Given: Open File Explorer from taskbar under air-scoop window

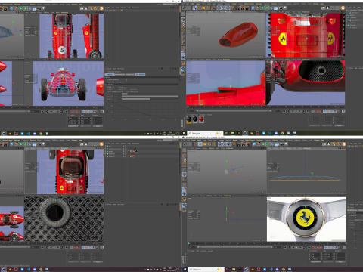Looking at the screenshot, I should (233, 133).
